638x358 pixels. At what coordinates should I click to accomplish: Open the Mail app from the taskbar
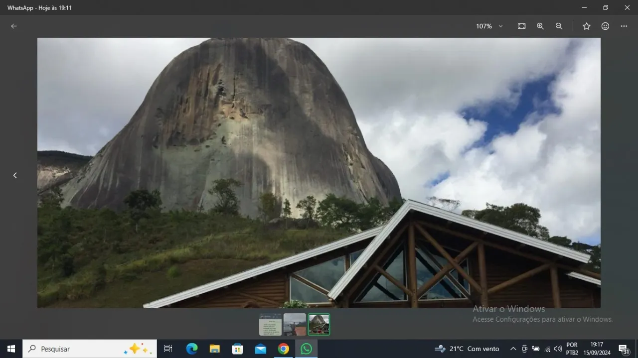[261, 349]
